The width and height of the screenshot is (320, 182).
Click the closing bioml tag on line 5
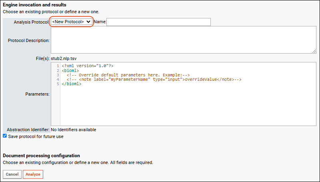pyautogui.click(x=72, y=84)
